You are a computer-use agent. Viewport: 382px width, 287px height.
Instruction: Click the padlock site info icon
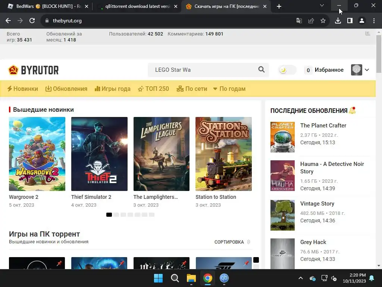[x=47, y=21]
